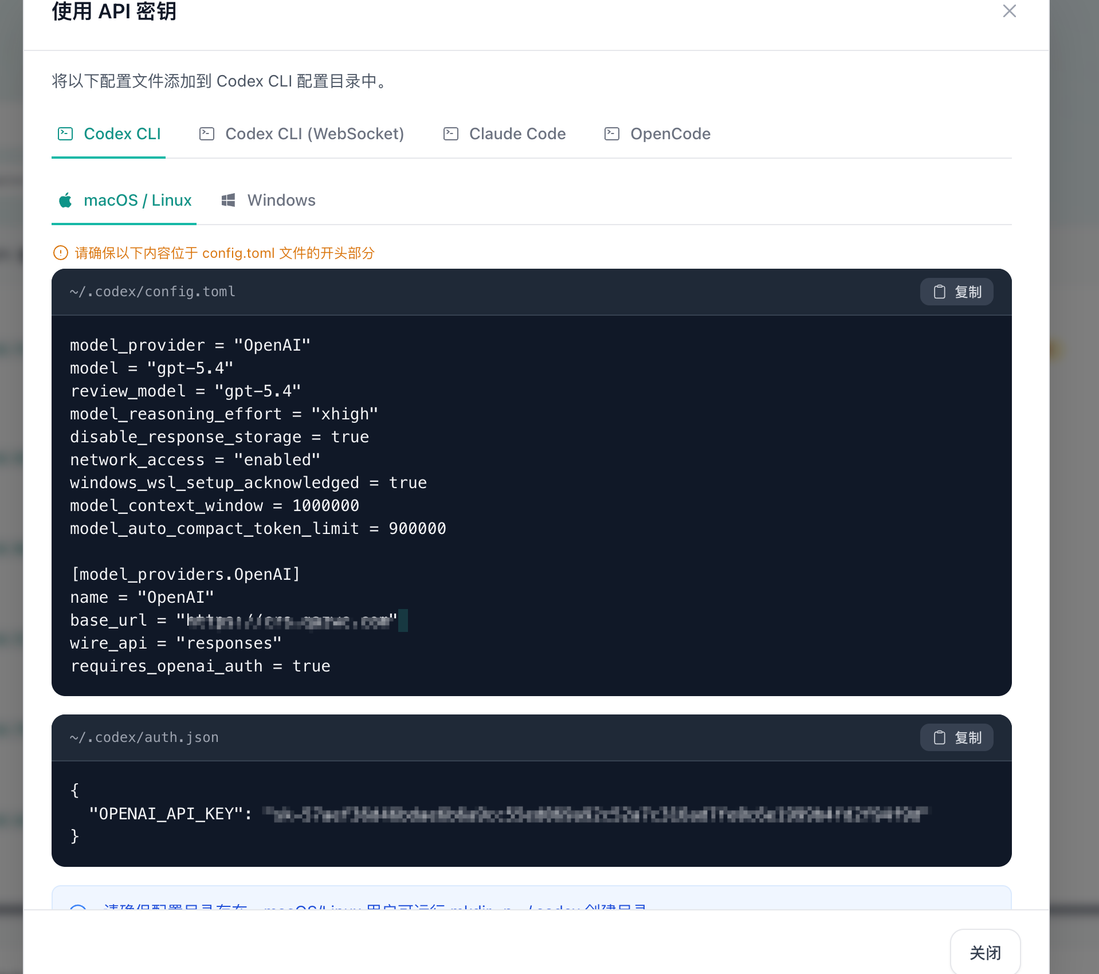Switch to the OpenCode tab

[x=657, y=134]
